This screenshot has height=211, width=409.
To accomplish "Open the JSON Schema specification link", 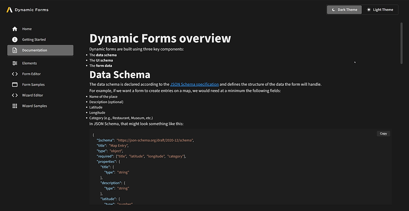I will (x=194, y=84).
